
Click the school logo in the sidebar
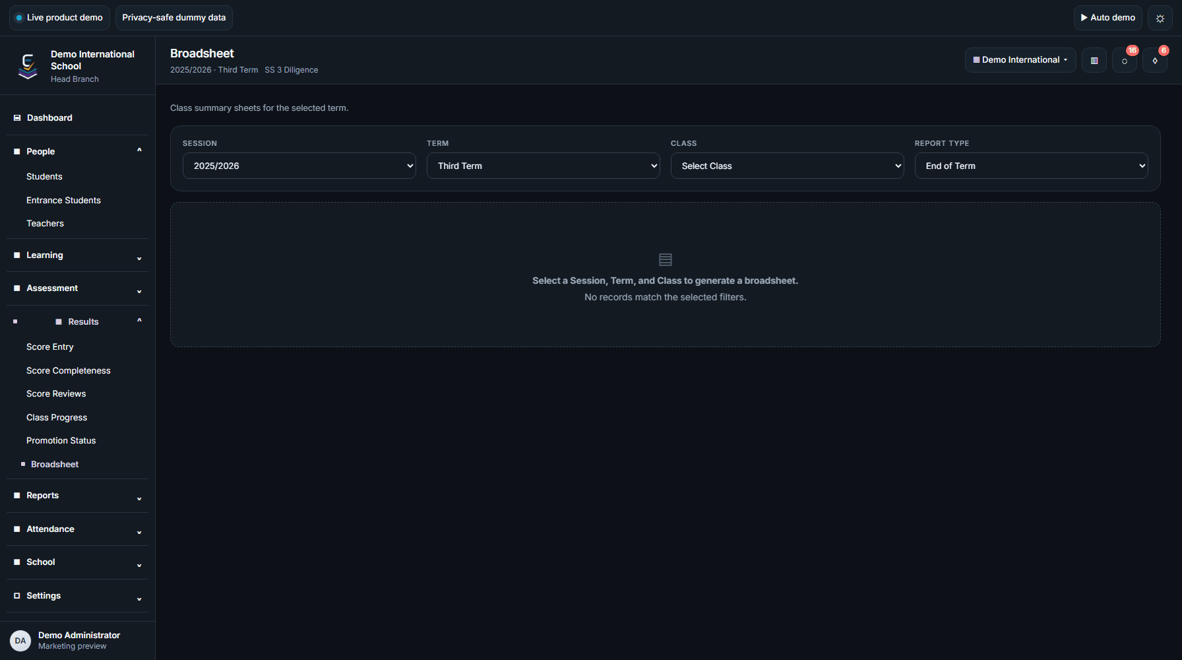point(28,66)
